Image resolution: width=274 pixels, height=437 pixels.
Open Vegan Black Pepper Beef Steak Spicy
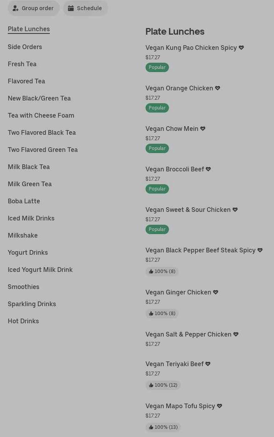point(200,250)
